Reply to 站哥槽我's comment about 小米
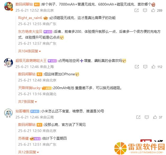Viewport: 166px width, 155px height. (147, 117)
